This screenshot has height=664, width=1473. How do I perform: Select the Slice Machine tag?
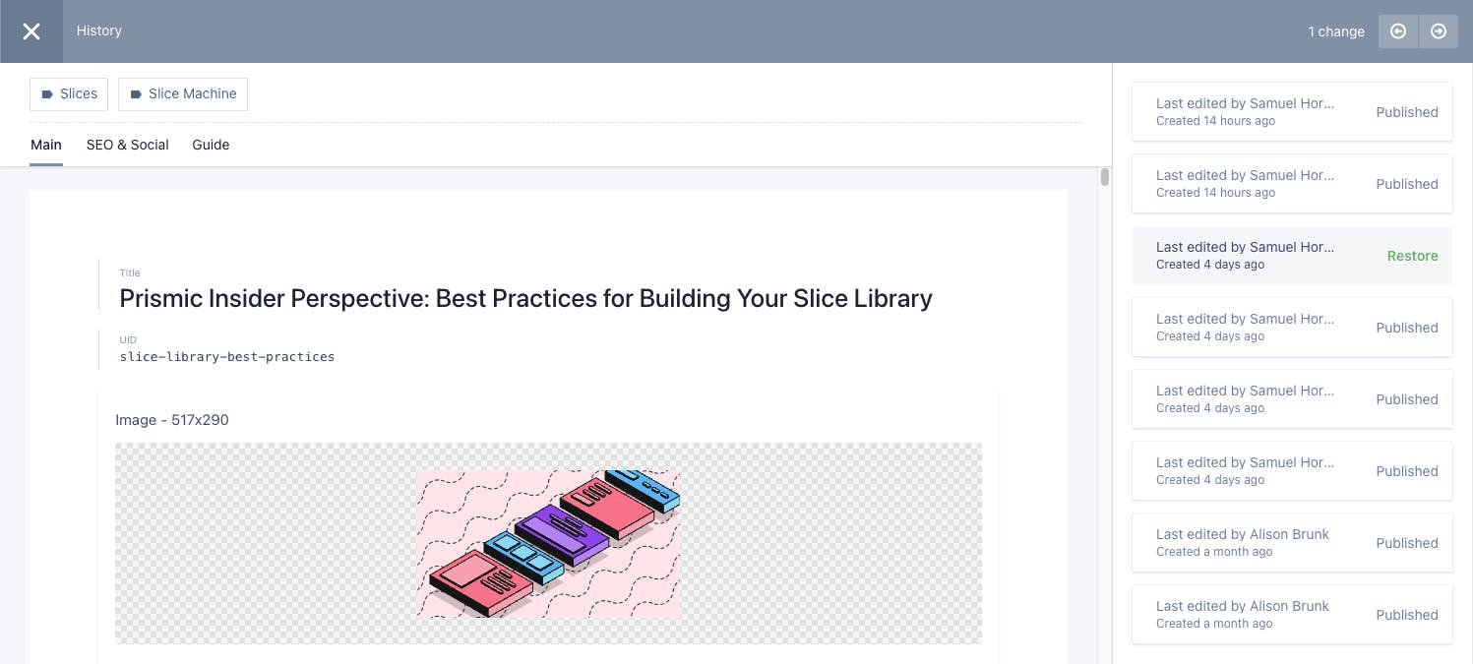click(x=183, y=93)
